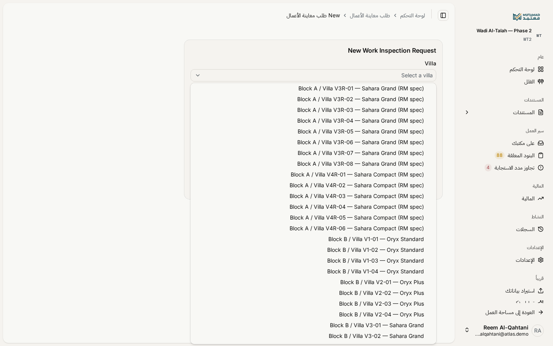Click the history icon for السجلات
This screenshot has width=553, height=346.
541,229
